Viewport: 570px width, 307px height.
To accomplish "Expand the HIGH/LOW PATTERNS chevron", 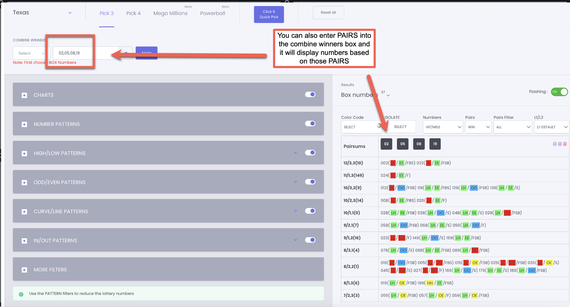I will coord(295,153).
